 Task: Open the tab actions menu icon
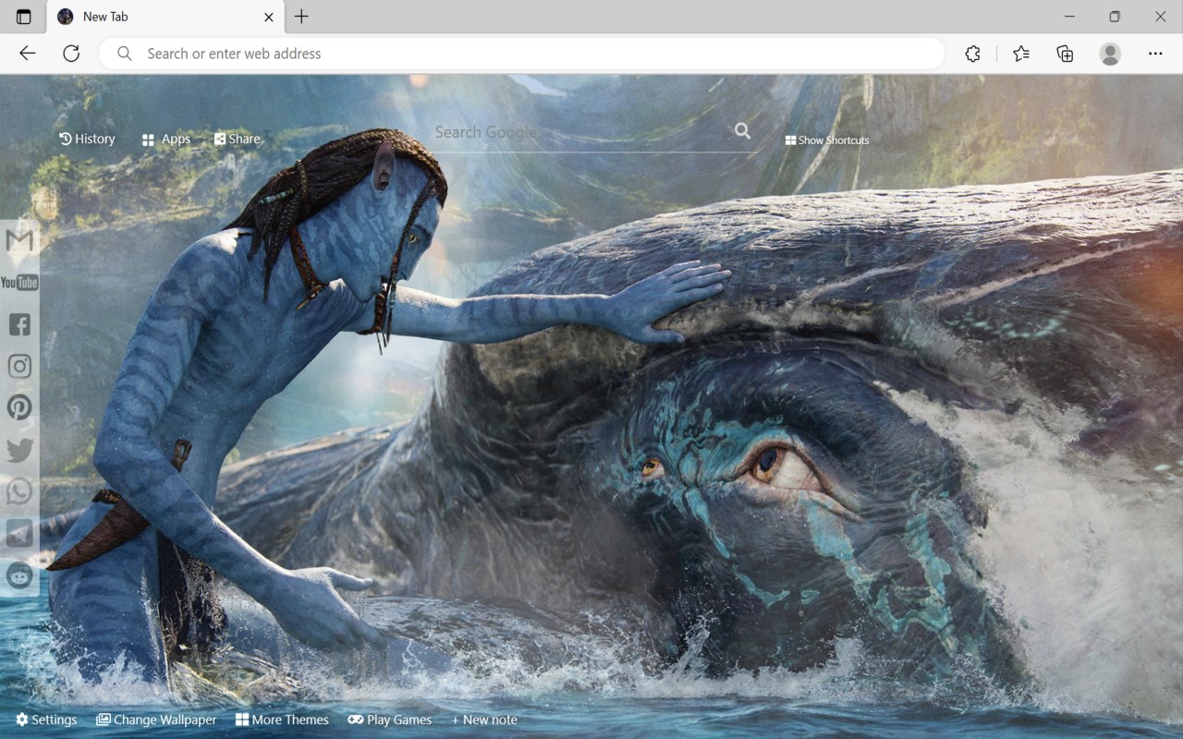pos(24,17)
